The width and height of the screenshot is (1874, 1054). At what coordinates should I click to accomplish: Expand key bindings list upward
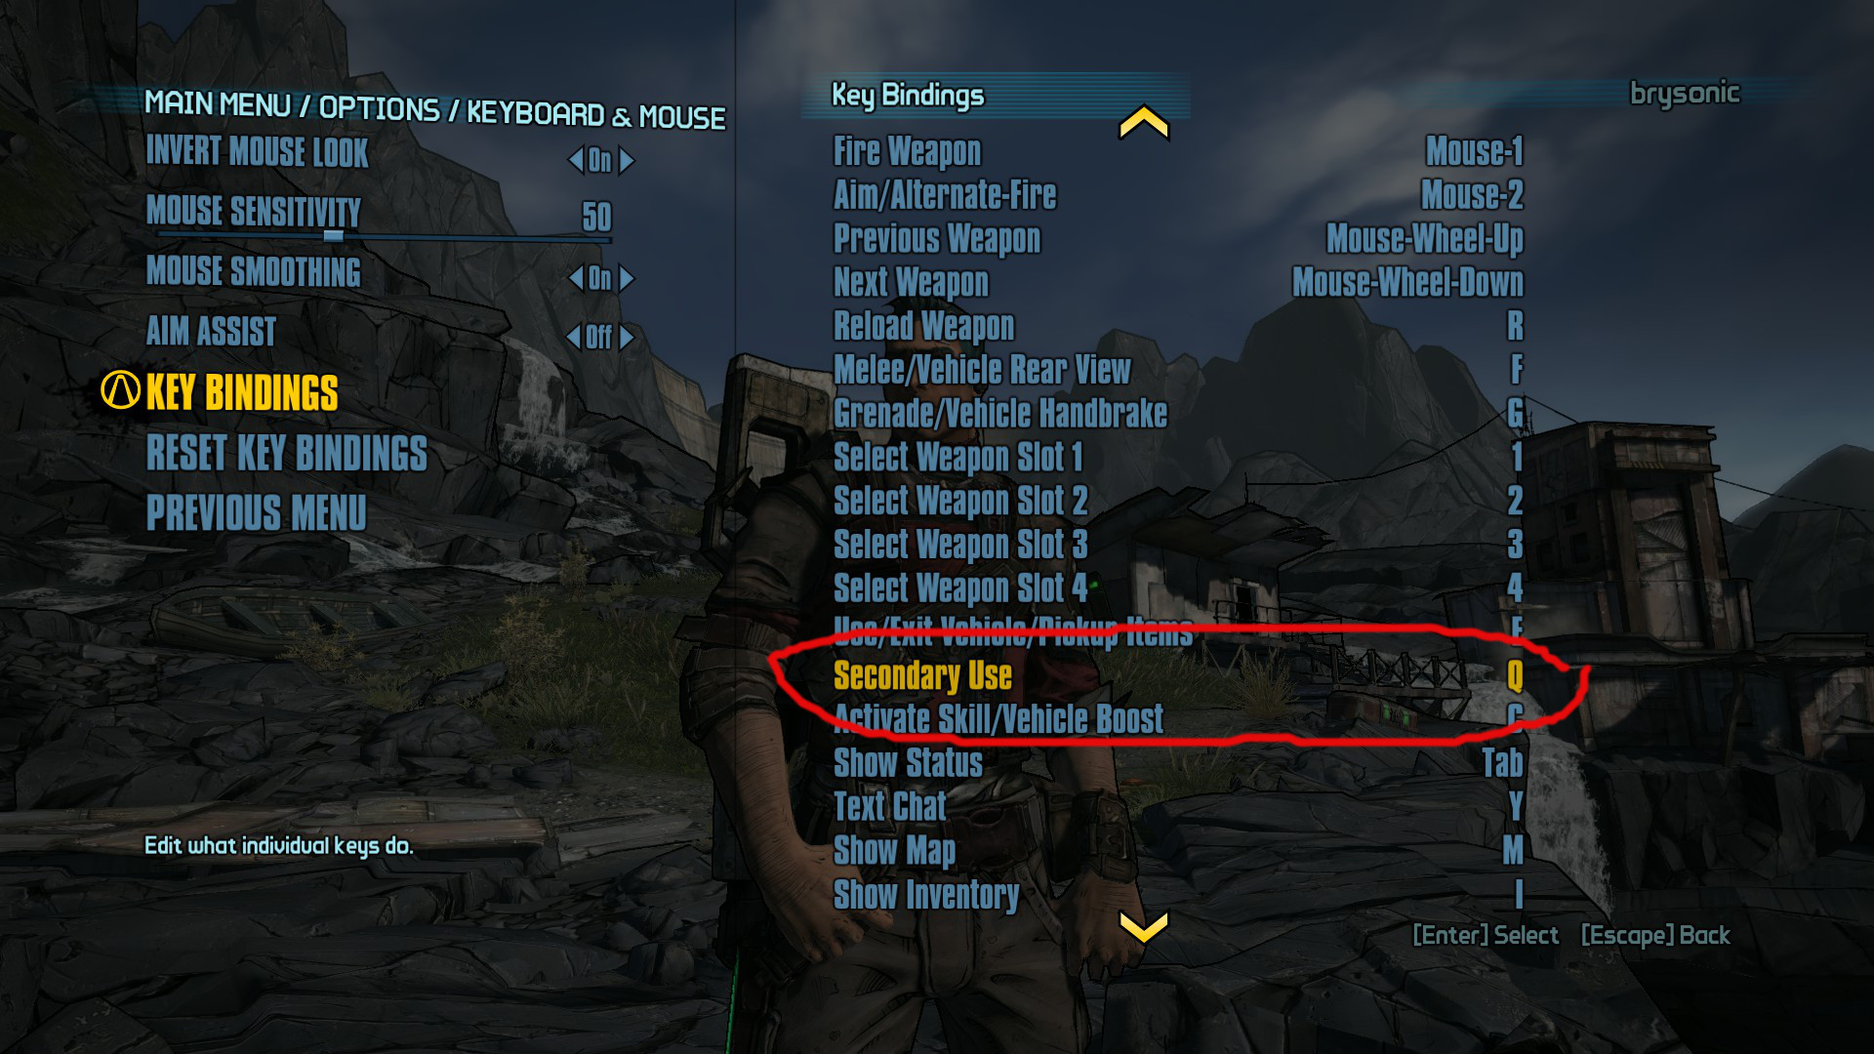click(1140, 122)
